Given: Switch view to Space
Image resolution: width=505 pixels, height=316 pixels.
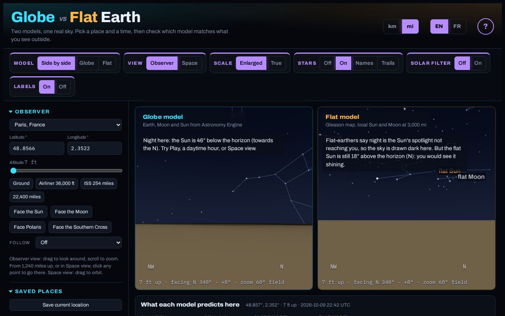Looking at the screenshot, I should 190,63.
